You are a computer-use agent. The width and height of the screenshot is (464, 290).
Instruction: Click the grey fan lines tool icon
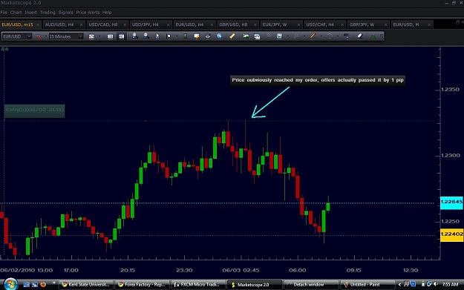[296, 36]
